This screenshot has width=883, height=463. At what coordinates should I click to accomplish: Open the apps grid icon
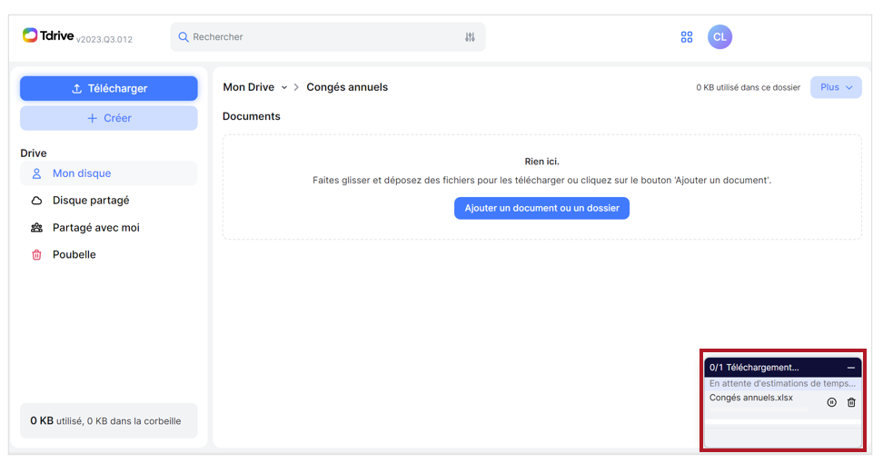[x=687, y=37]
